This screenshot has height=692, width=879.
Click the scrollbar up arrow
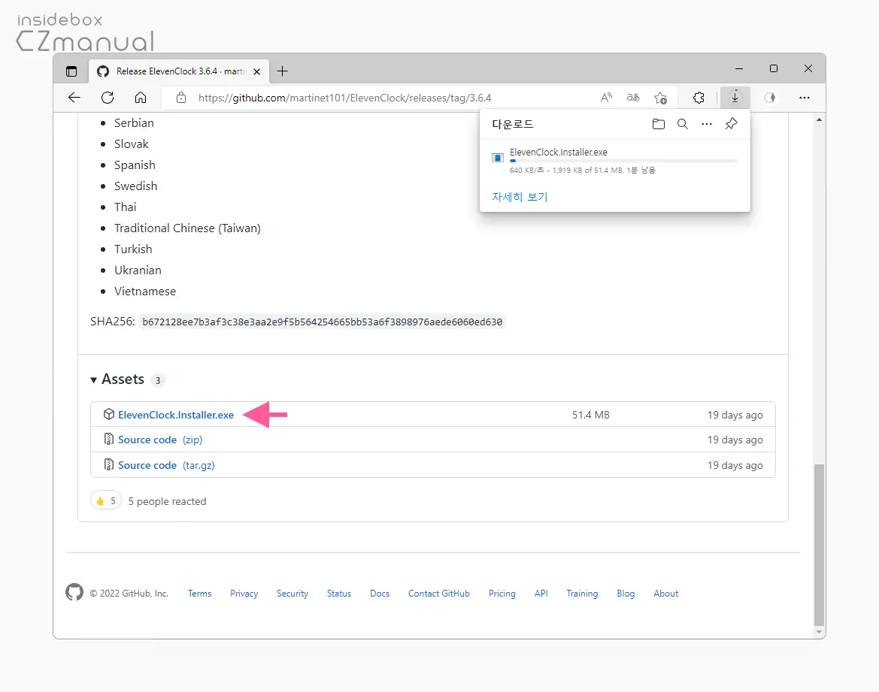click(819, 120)
